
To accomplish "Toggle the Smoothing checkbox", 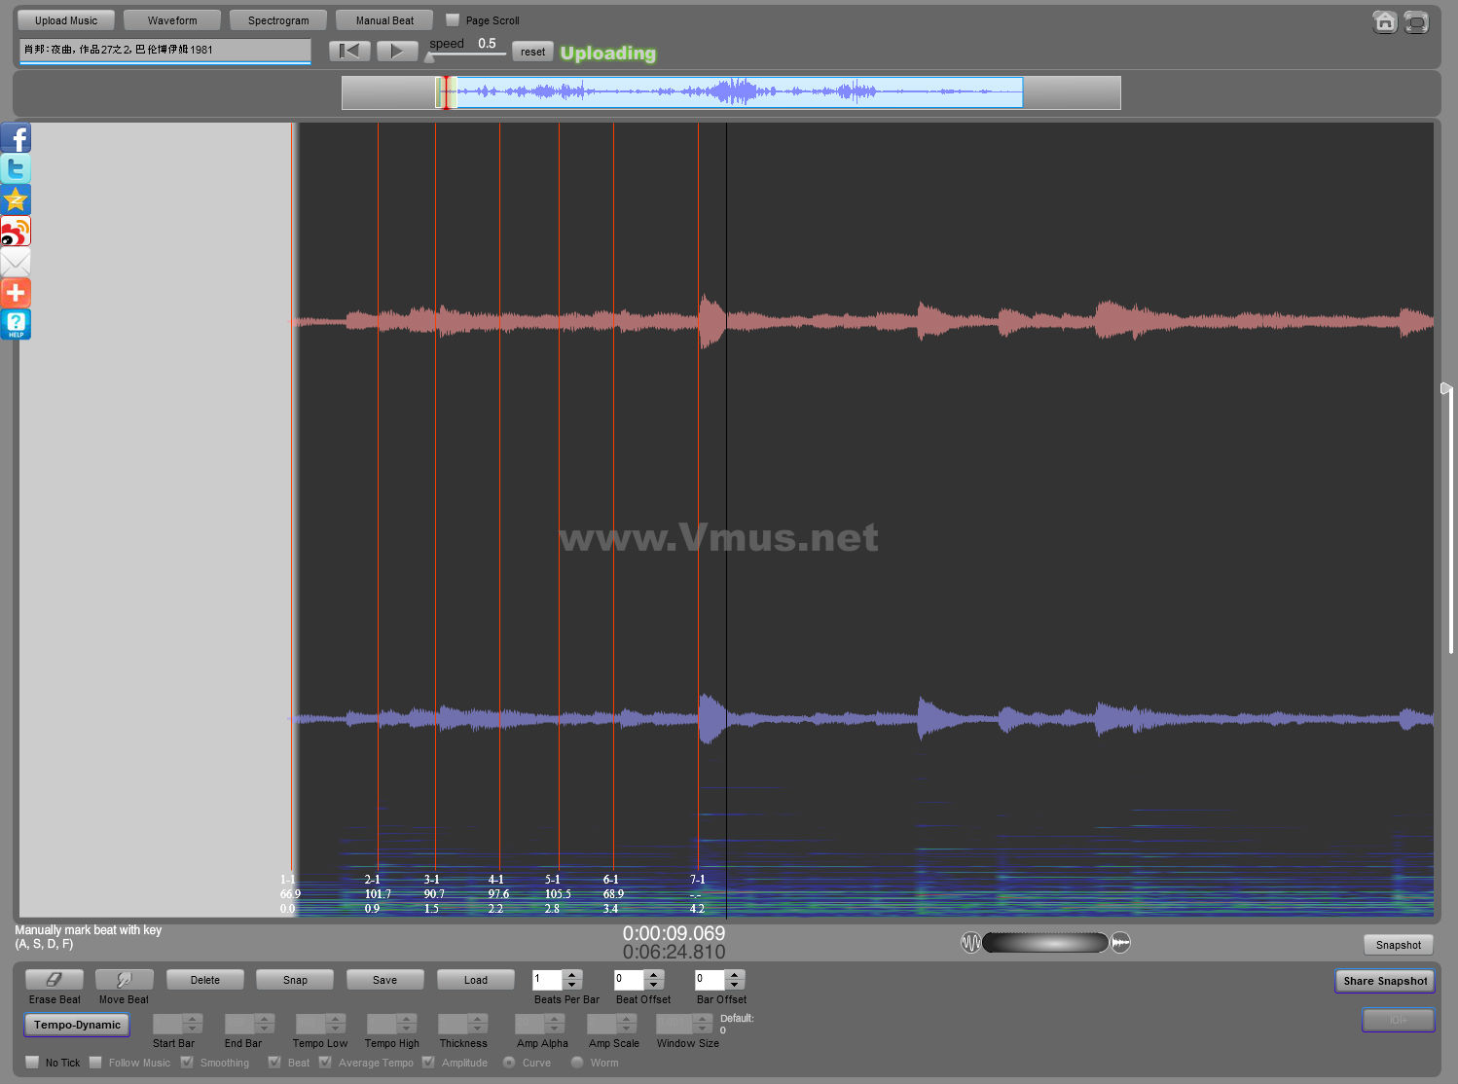I will [187, 1063].
